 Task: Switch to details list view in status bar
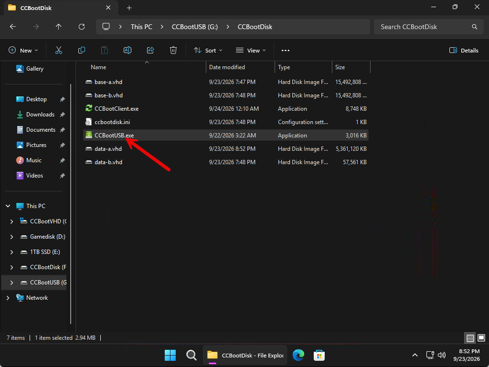[470, 338]
